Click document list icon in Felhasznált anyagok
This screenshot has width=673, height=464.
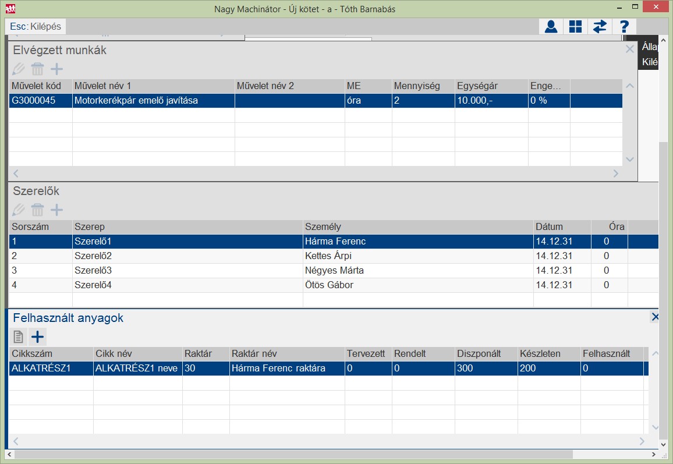coord(19,337)
